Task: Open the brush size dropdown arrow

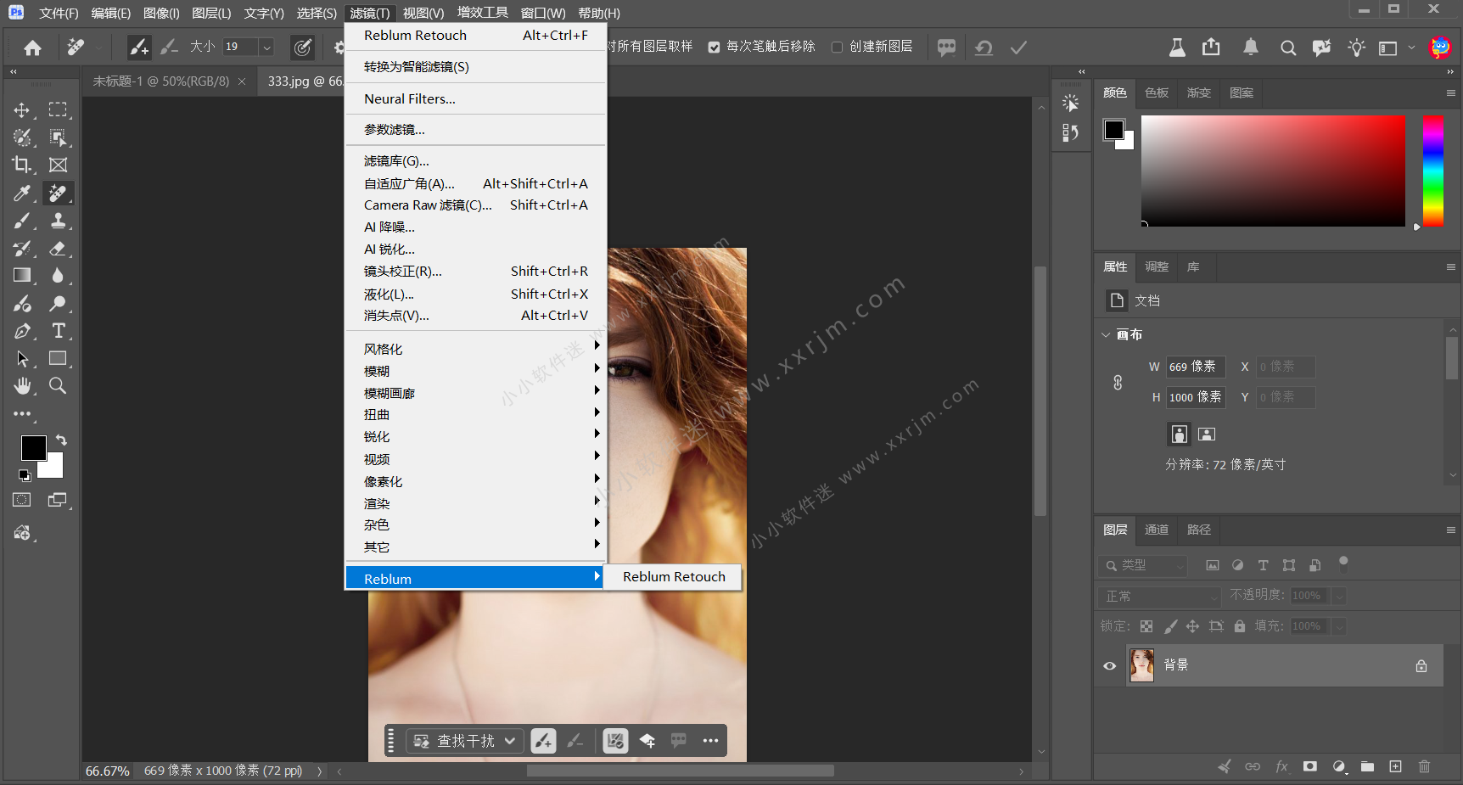Action: click(x=267, y=48)
